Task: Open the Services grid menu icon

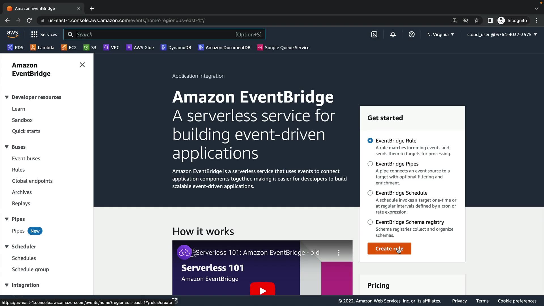Action: pos(34,35)
